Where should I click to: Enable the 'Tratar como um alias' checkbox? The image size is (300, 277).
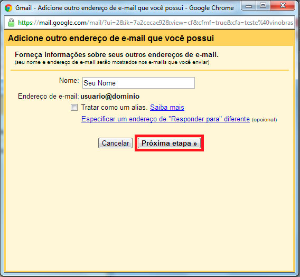(x=74, y=108)
